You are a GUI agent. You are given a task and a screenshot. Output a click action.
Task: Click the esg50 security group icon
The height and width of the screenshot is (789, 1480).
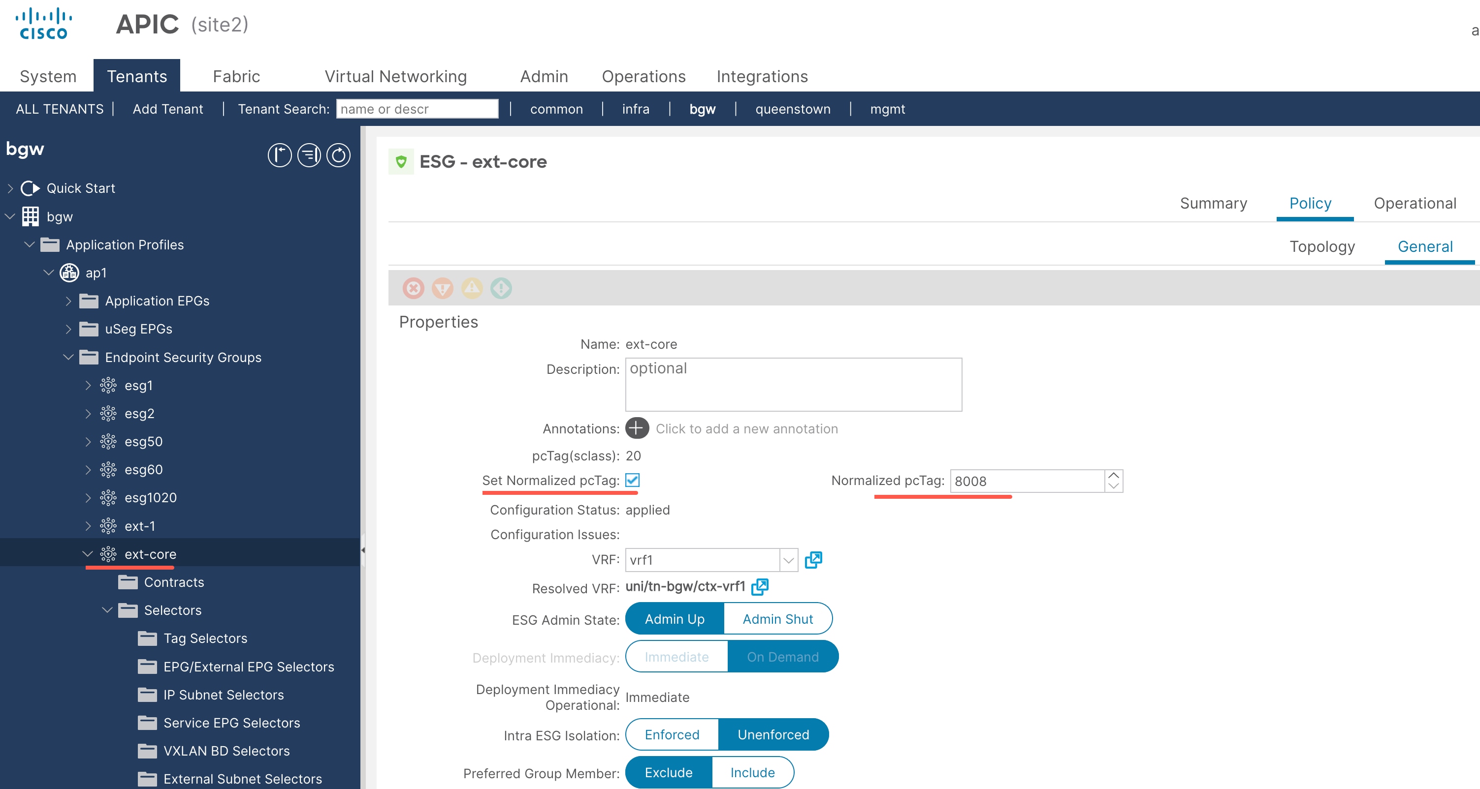(108, 441)
